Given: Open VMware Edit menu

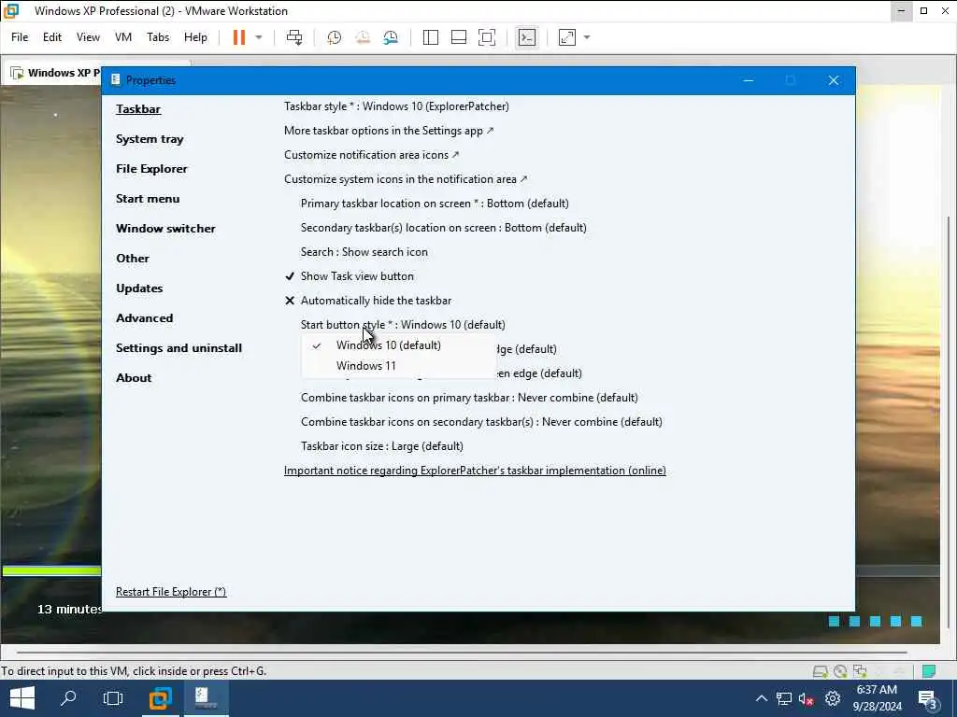Looking at the screenshot, I should tap(52, 37).
